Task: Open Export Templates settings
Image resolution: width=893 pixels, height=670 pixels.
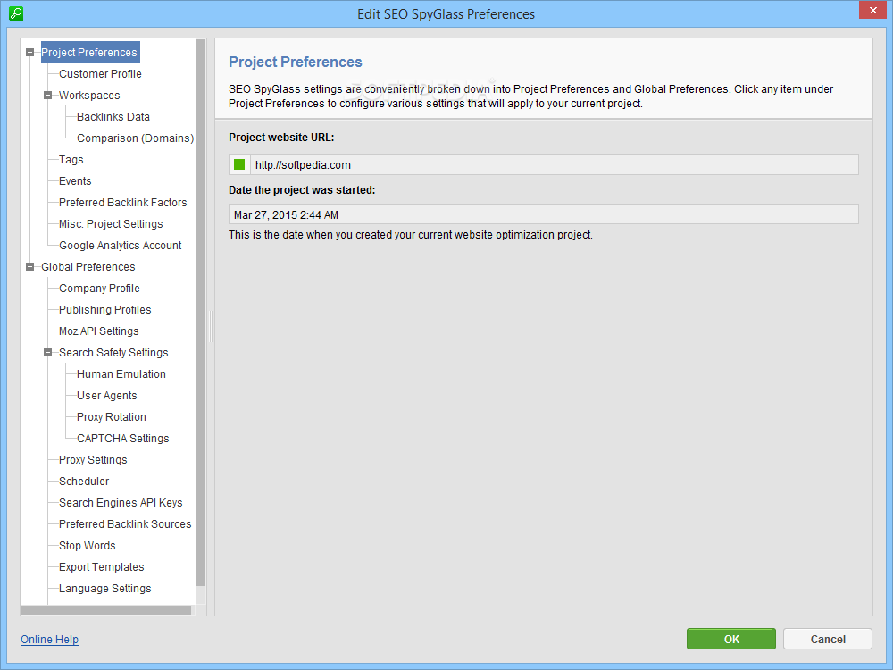Action: click(102, 567)
